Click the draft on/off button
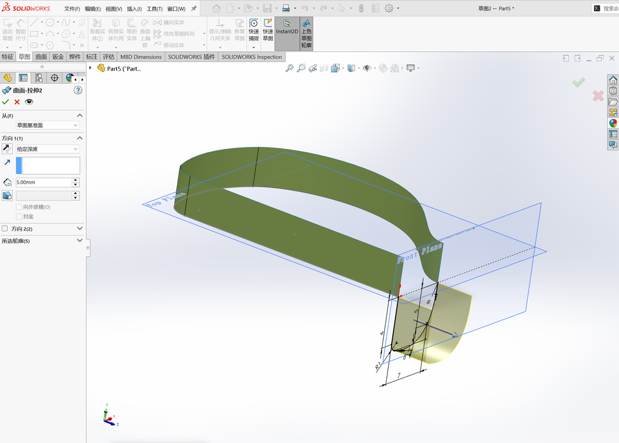The image size is (619, 443). [7, 195]
